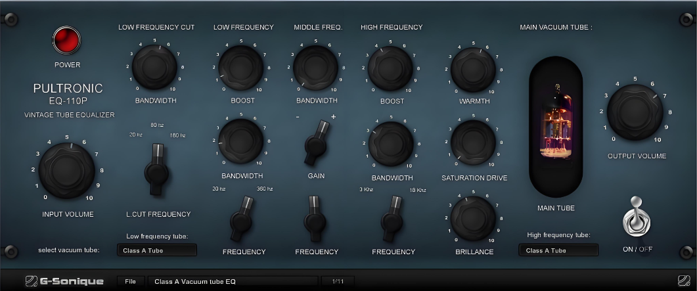Click the 3 Khz high frequency label

367,189
